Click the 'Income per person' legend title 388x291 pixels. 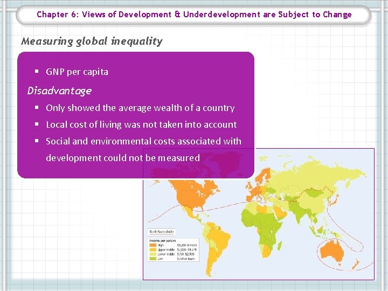point(163,240)
